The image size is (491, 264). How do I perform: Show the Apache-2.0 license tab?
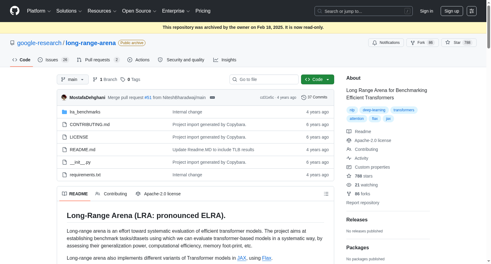tap(158, 194)
